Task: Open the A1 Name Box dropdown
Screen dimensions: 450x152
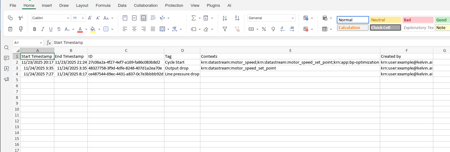Action: click(x=41, y=43)
